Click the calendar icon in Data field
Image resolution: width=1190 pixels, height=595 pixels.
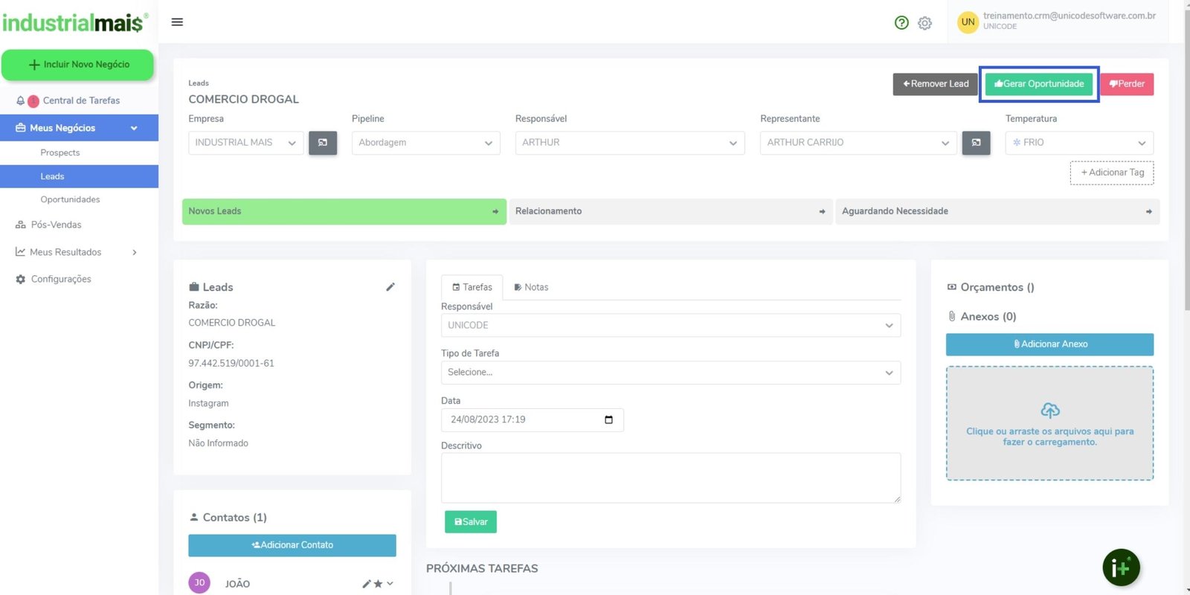[x=608, y=419]
